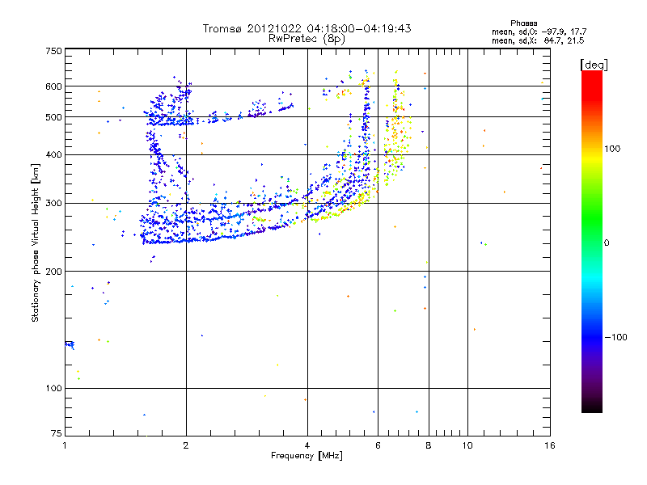Click the plot title 'Tromsø 20121022 04:18:00-04:19:43'
The image size is (647, 485).
pos(307,28)
